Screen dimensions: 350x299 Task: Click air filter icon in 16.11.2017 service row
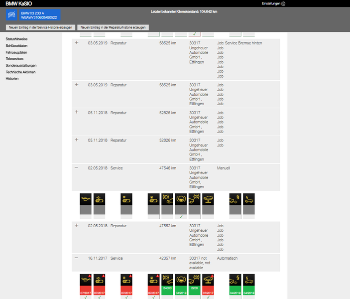tap(99, 280)
